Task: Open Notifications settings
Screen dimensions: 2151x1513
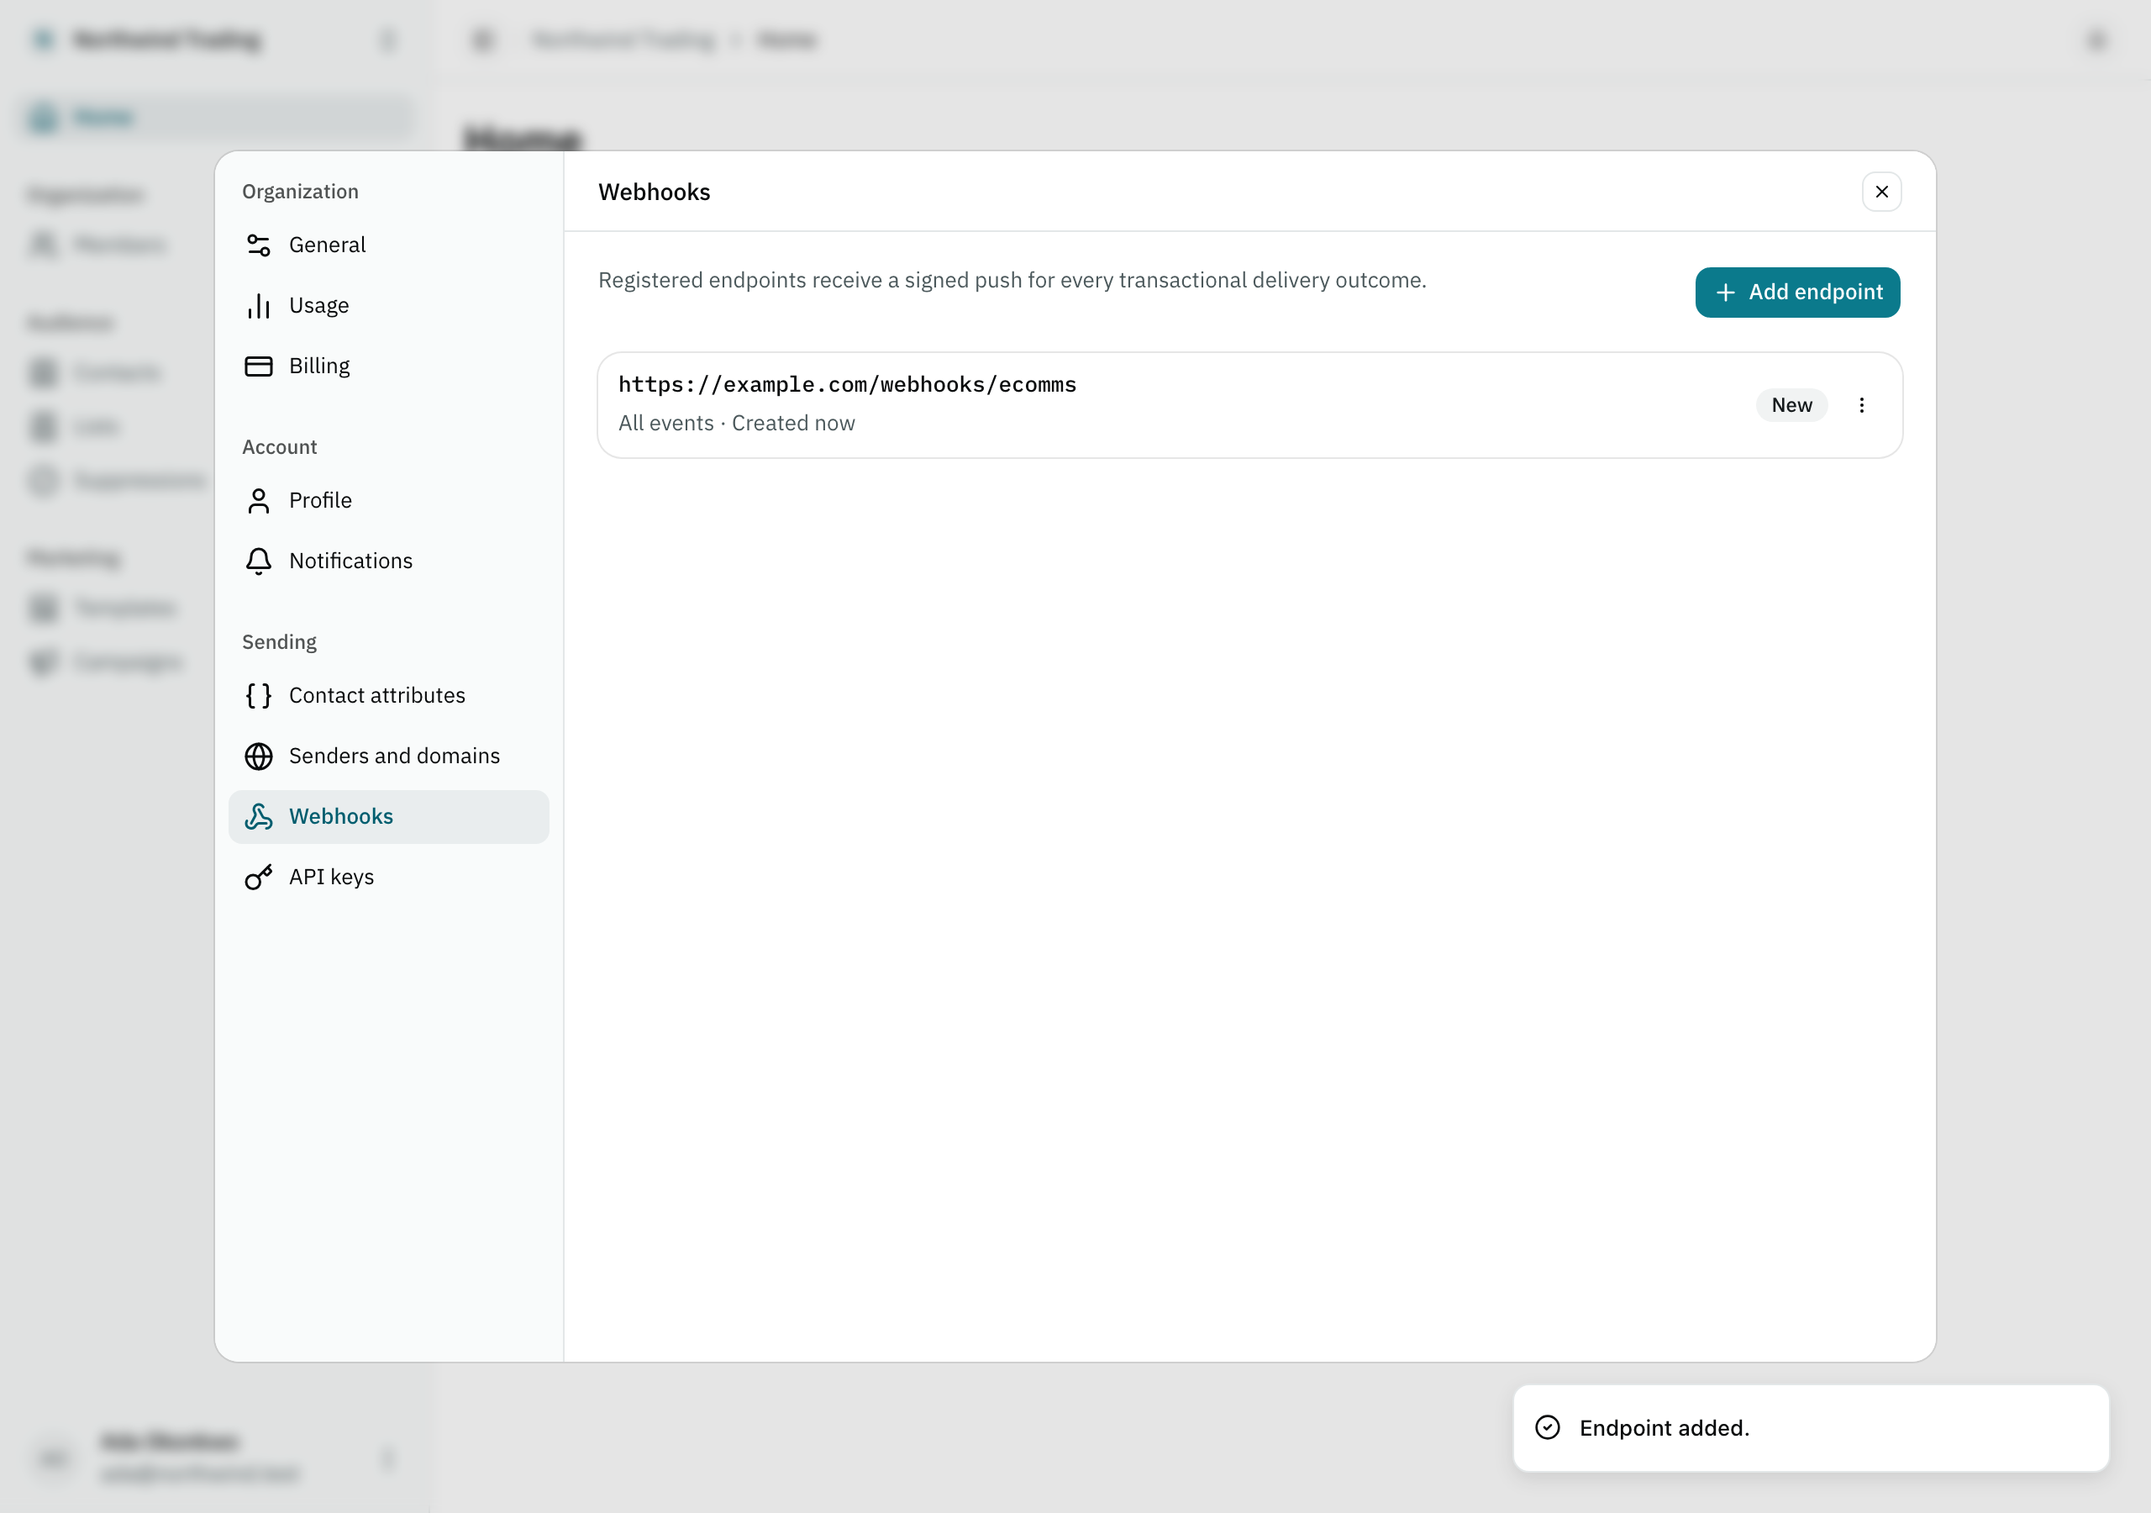Action: pos(388,561)
